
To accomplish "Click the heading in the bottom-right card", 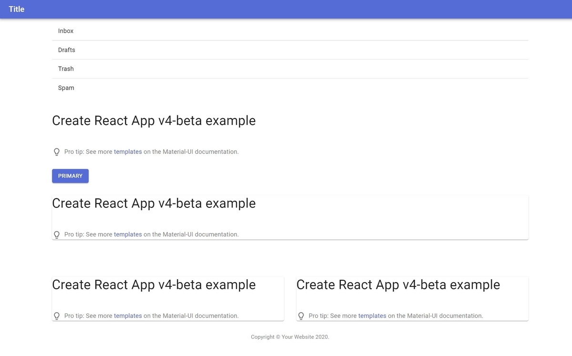I will point(398,285).
